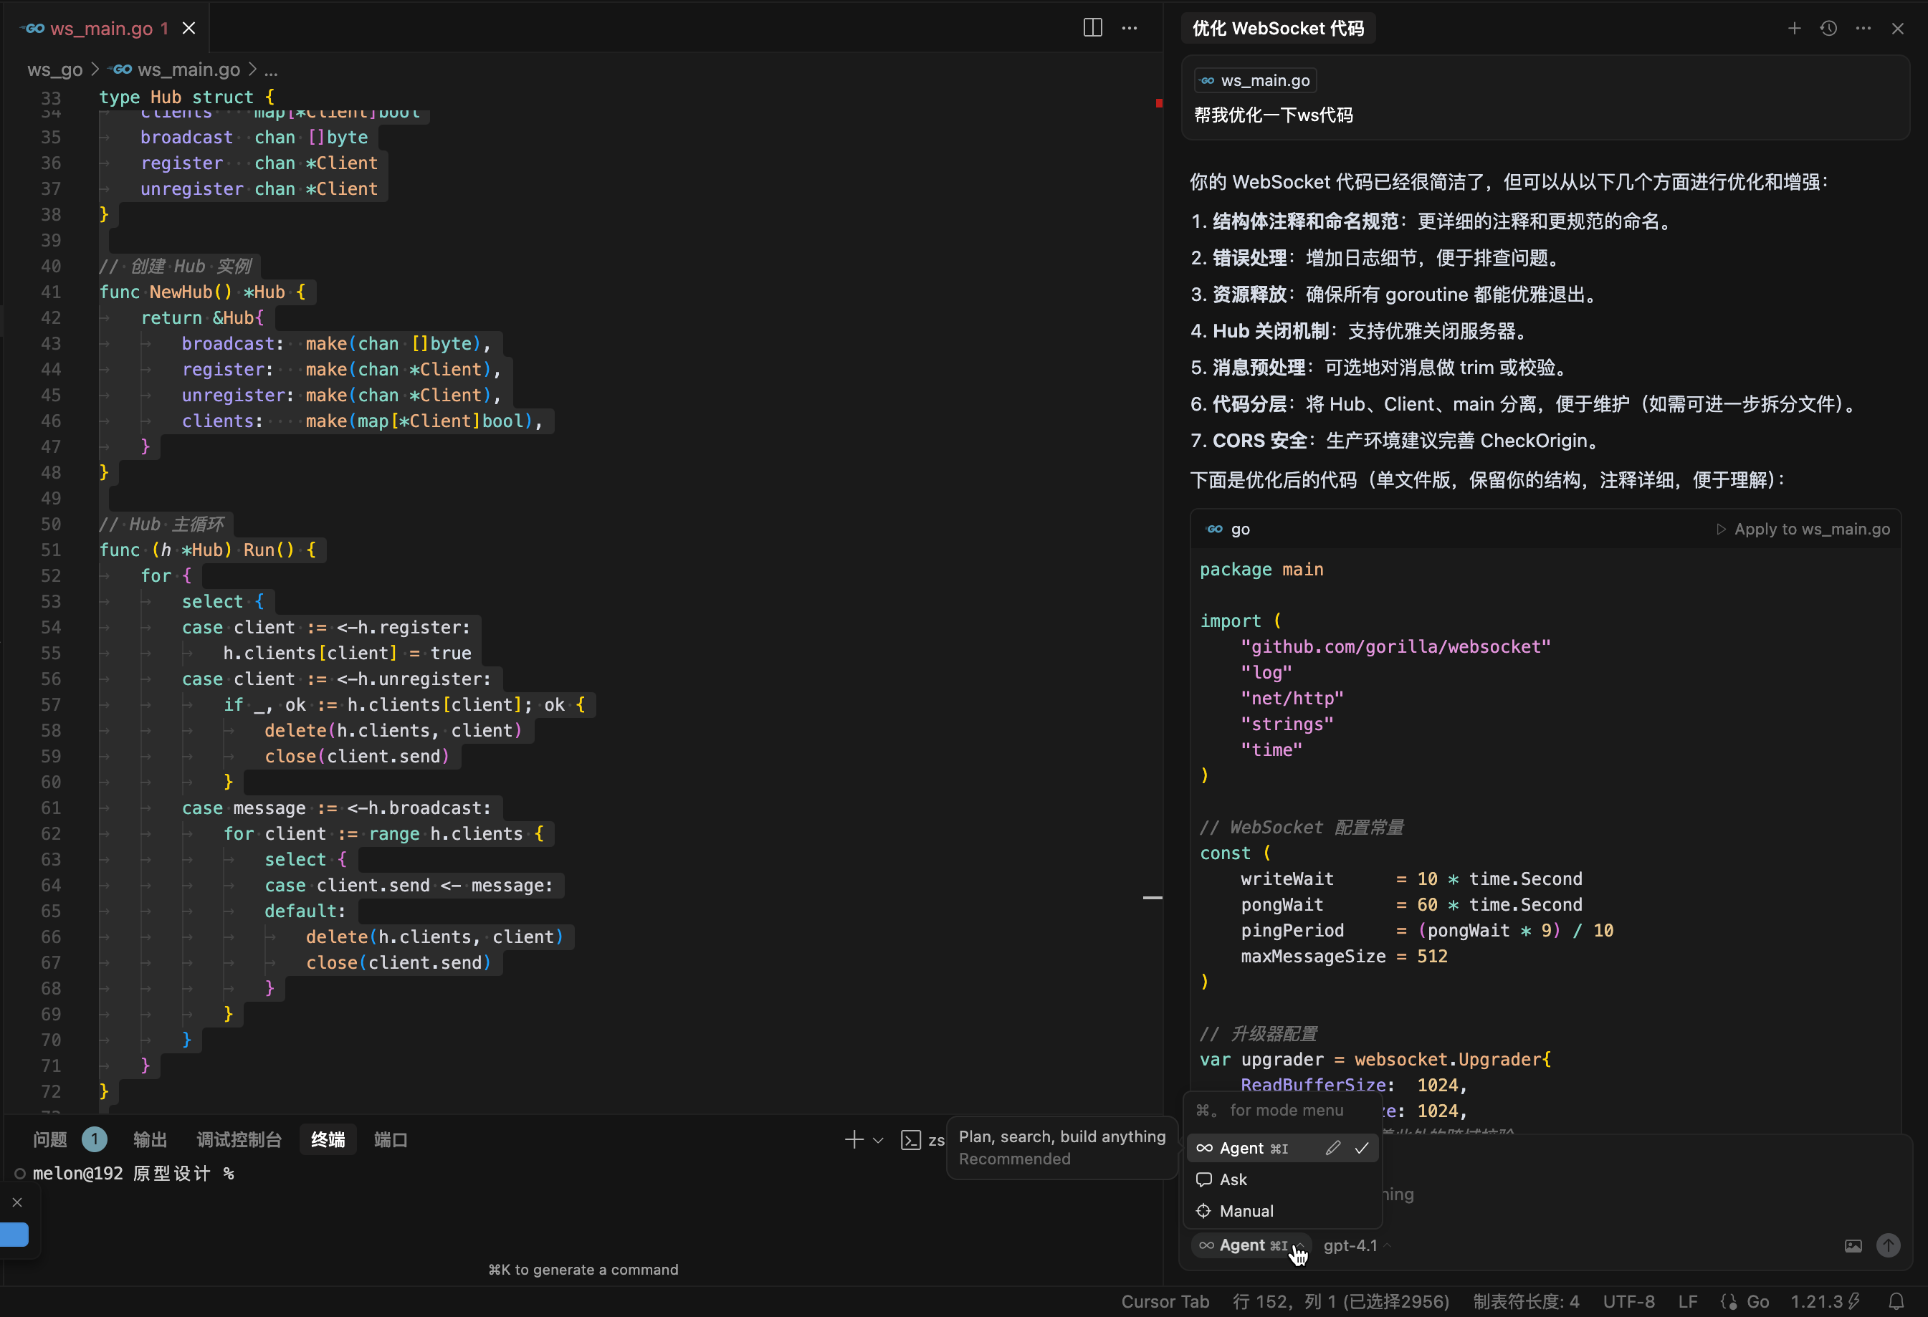This screenshot has width=1928, height=1317.
Task: Select Ask mode in mode menu
Action: pyautogui.click(x=1233, y=1179)
